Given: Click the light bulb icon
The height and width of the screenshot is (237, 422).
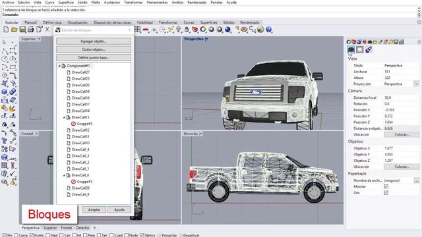Looking at the screenshot, I should 179,30.
